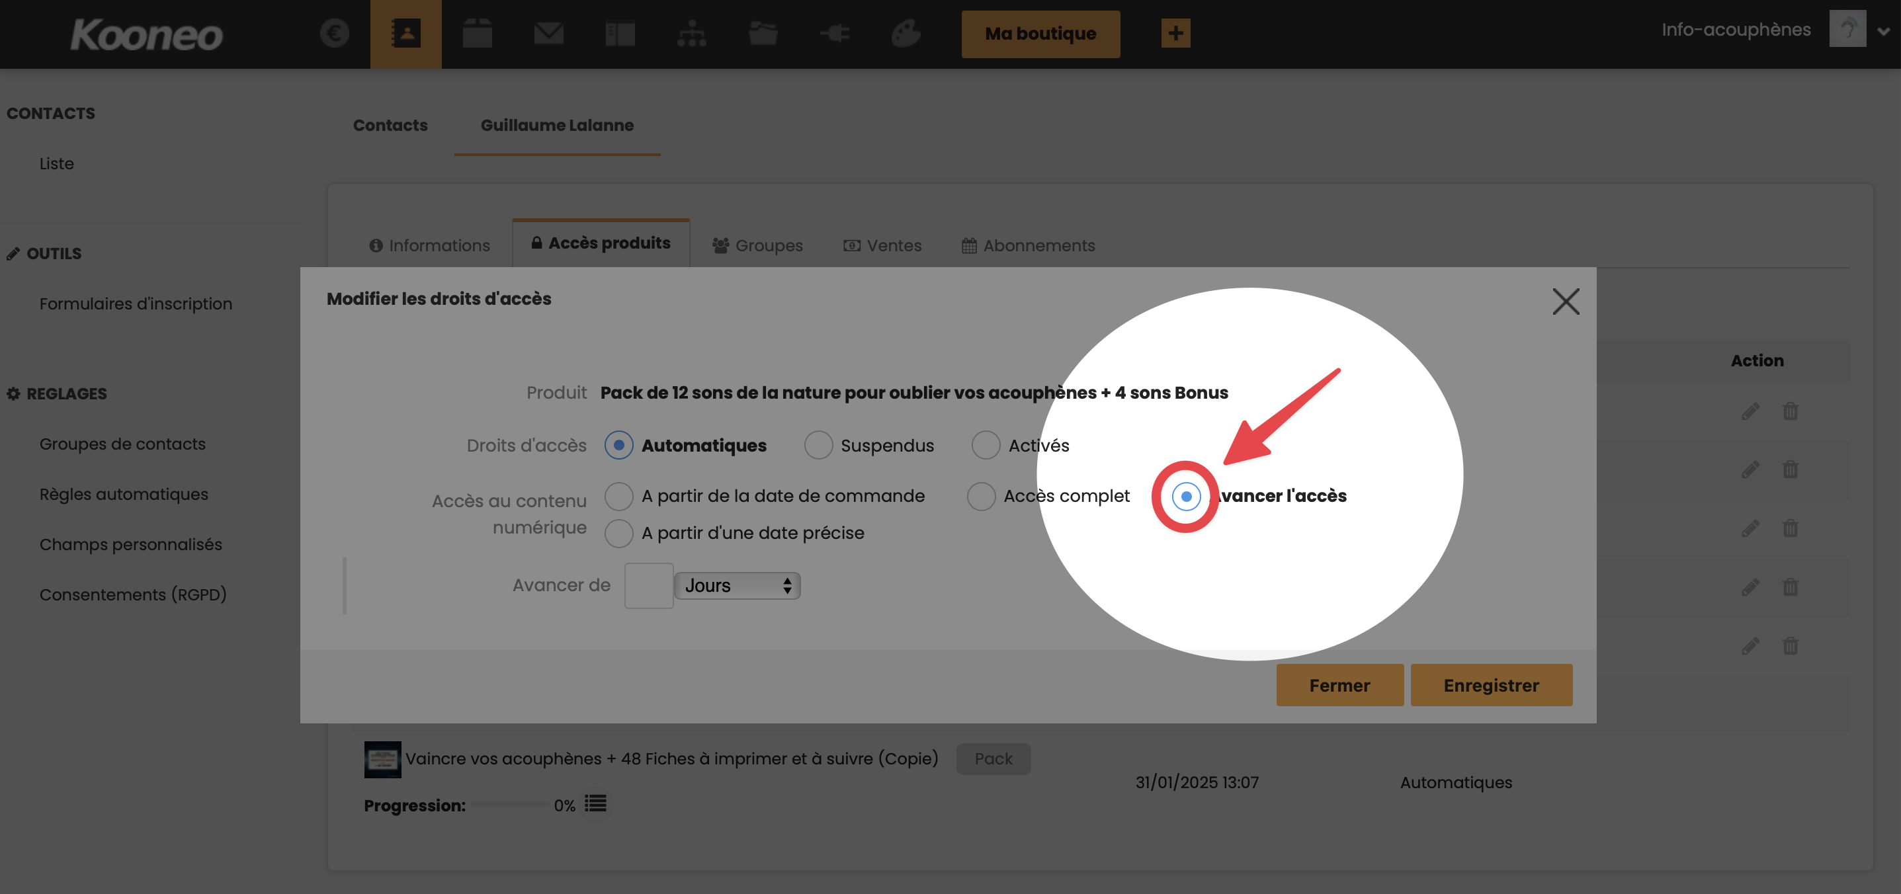
Task: Open Liste in the Contacts sidebar
Action: pyautogui.click(x=57, y=164)
